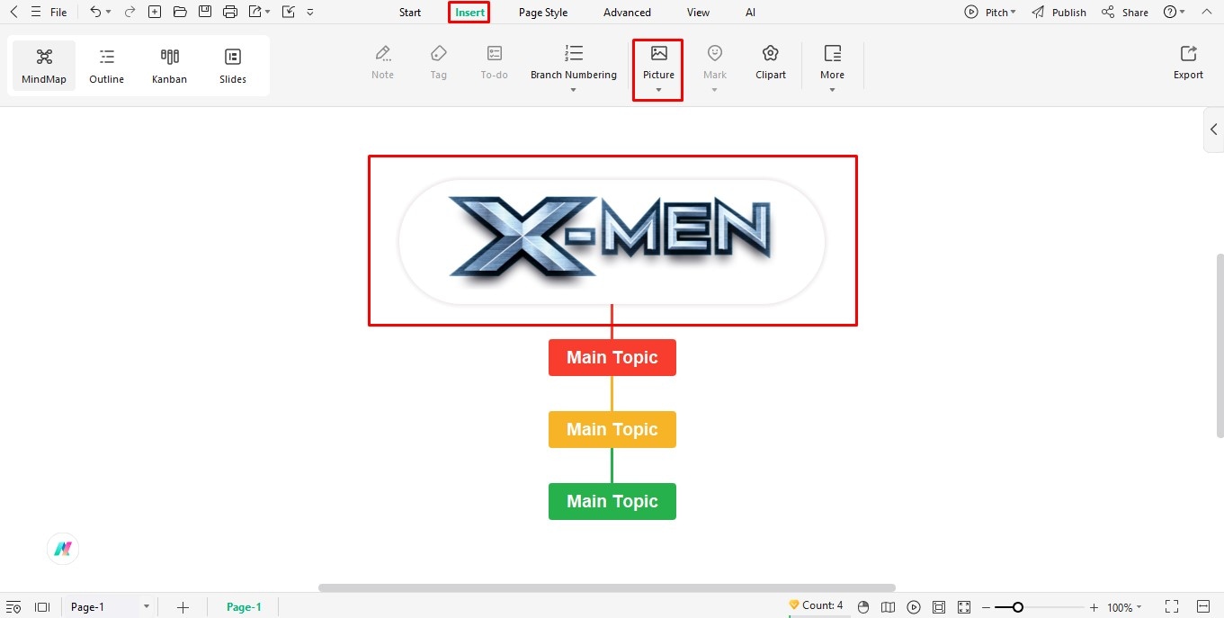Click the map icon in status bar
The image size is (1224, 618).
(x=889, y=607)
